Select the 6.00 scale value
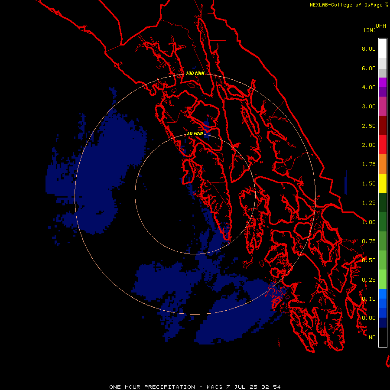Image resolution: width=390 pixels, height=390 pixels. click(369, 68)
